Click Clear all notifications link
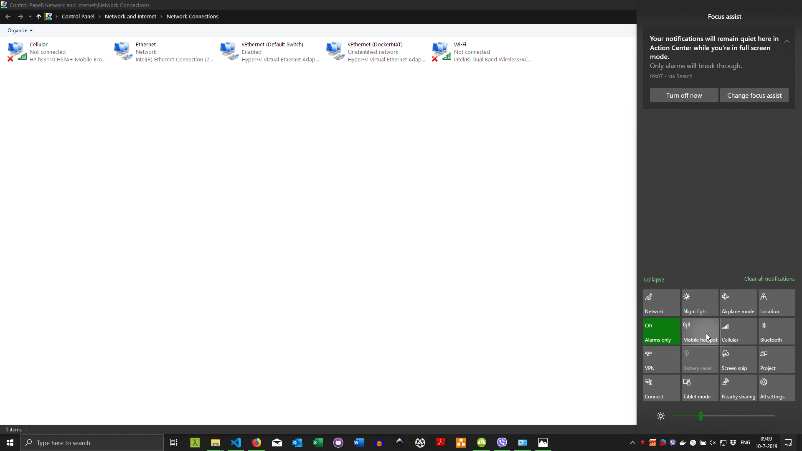 click(769, 279)
